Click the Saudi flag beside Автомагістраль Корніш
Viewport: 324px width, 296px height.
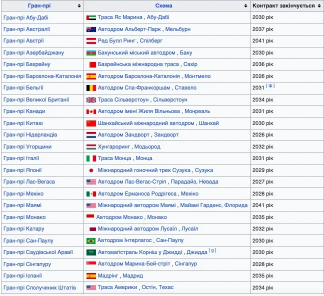point(91,252)
